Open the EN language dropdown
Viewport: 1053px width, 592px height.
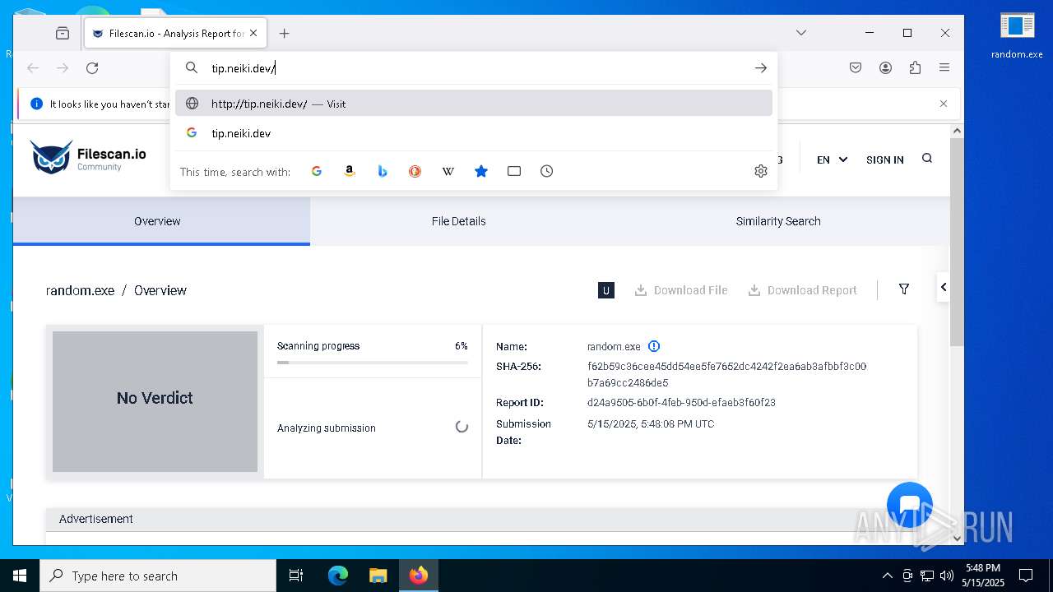[x=832, y=160]
